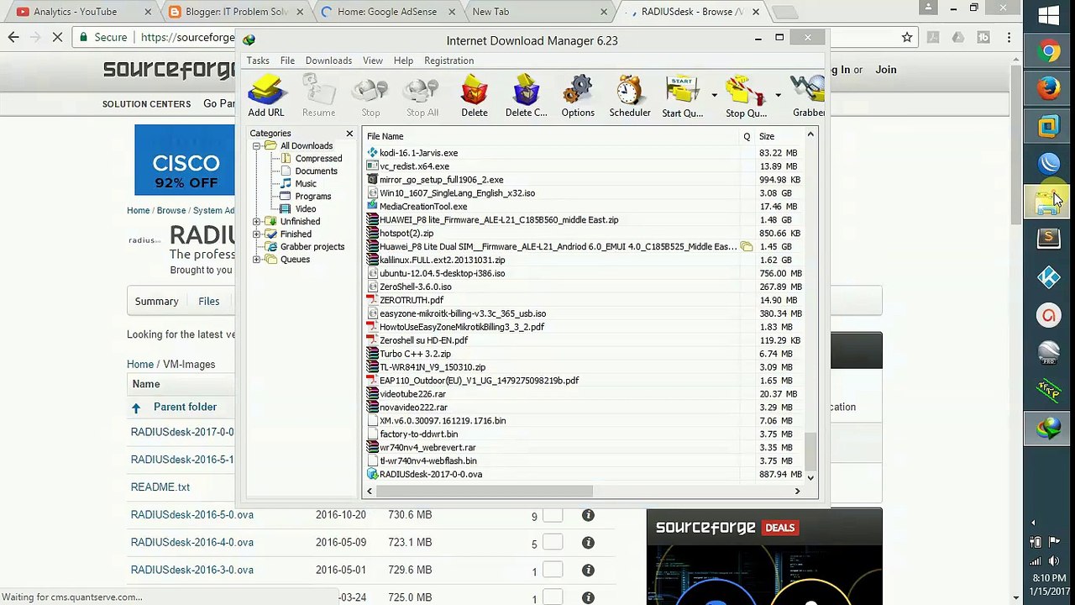Sort downloads by the Size column
The height and width of the screenshot is (605, 1075).
779,136
